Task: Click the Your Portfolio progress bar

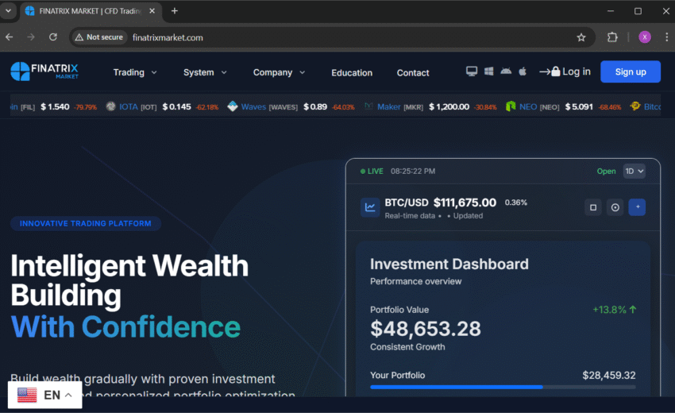Action: 503,387
